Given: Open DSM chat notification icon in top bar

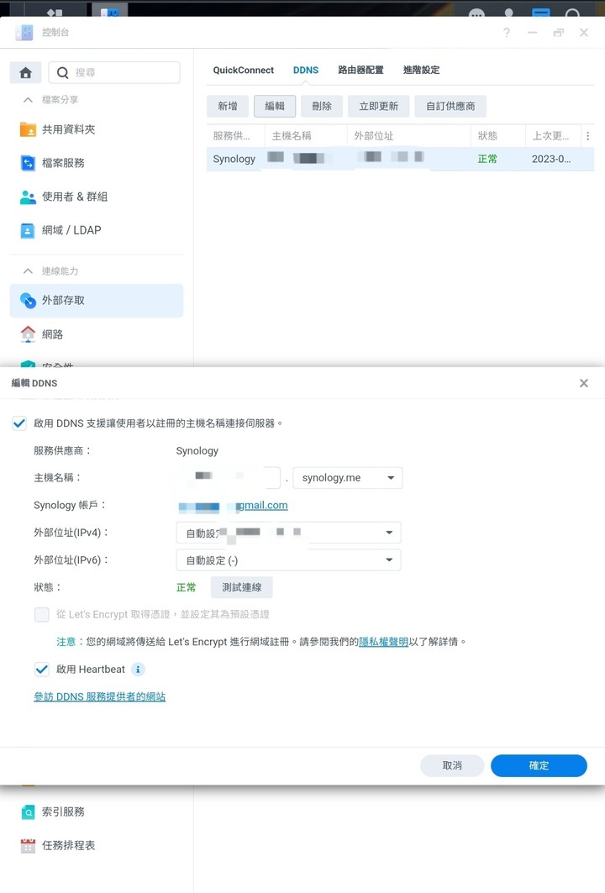Looking at the screenshot, I should [x=476, y=13].
